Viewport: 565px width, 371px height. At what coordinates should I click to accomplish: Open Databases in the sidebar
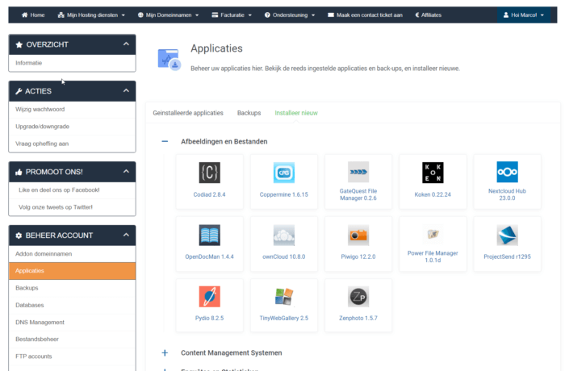coord(72,305)
